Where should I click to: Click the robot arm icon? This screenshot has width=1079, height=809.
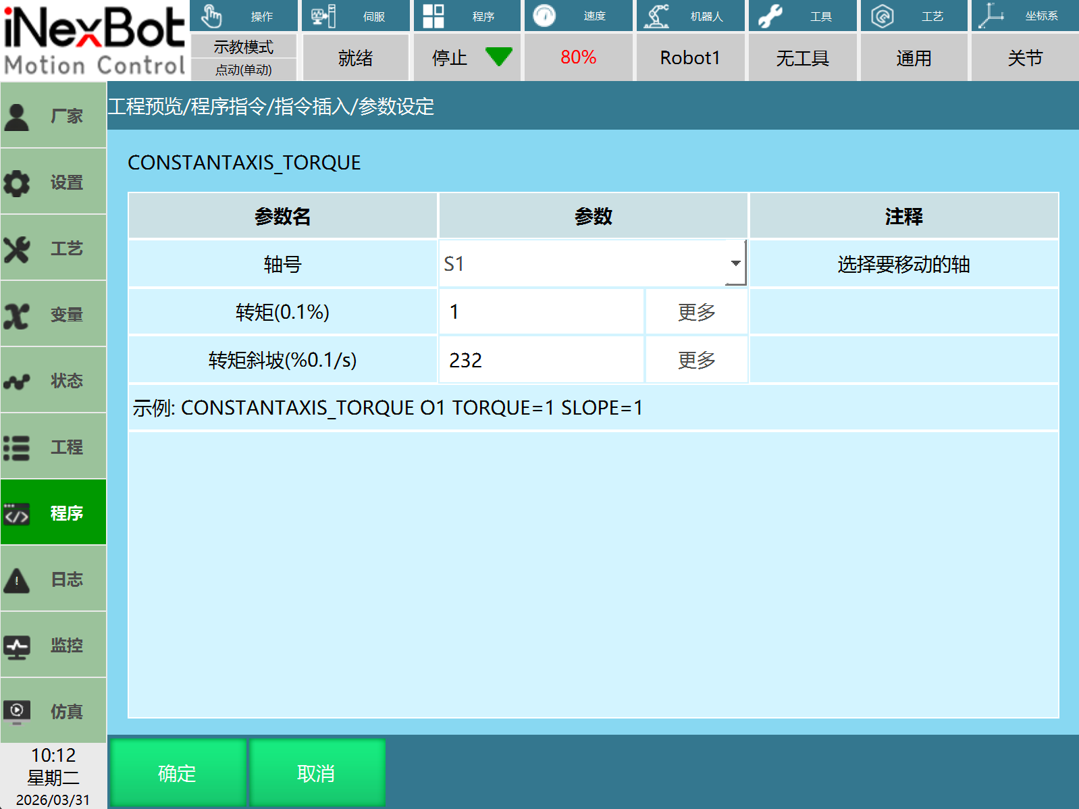(x=656, y=16)
